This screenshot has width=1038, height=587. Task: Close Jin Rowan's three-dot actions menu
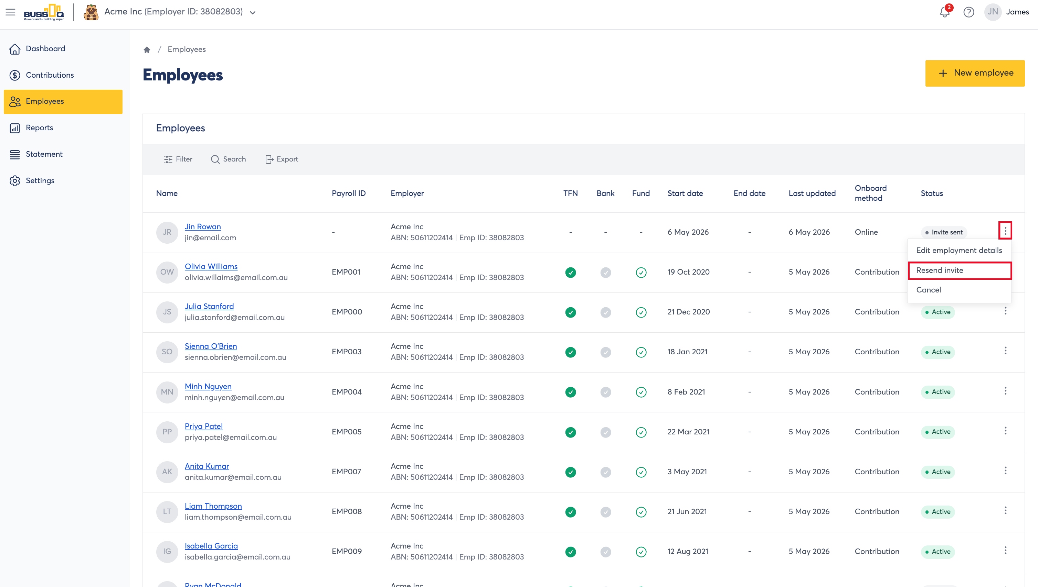[x=1005, y=231]
